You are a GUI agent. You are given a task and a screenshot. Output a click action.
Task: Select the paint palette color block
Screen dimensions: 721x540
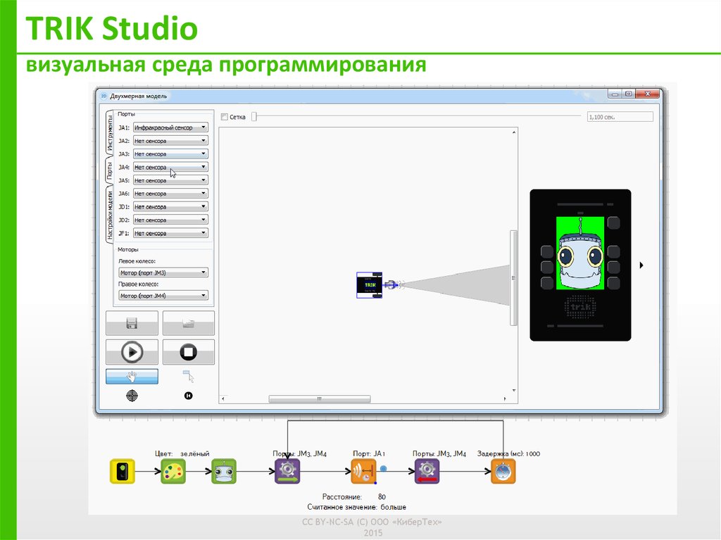tap(173, 471)
